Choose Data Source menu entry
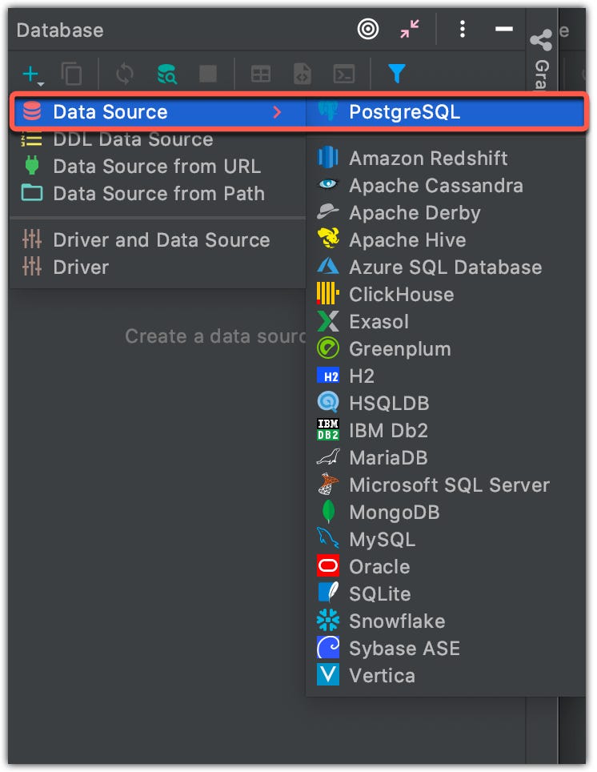Viewport: 597px width, 772px height. pos(159,112)
